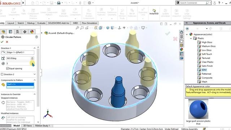Image resolution: width=231 pixels, height=130 pixels.
Task: Open Circular Pattern help question mark
Action: pyautogui.click(x=36, y=37)
